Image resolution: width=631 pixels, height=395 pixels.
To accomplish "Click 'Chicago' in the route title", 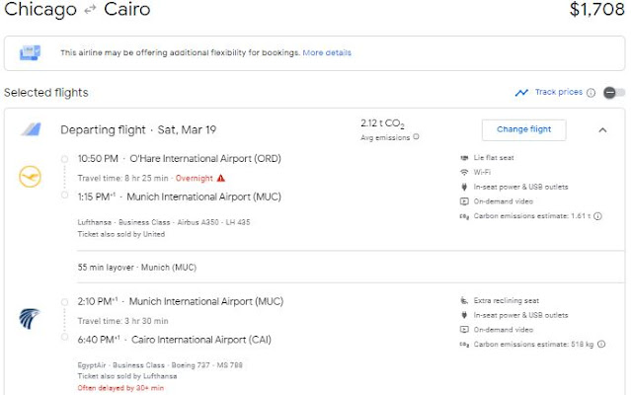I will 40,9.
